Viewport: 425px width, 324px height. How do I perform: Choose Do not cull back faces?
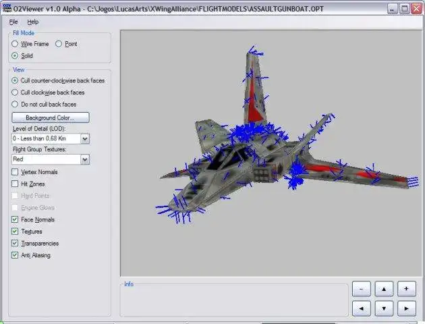[x=15, y=104]
